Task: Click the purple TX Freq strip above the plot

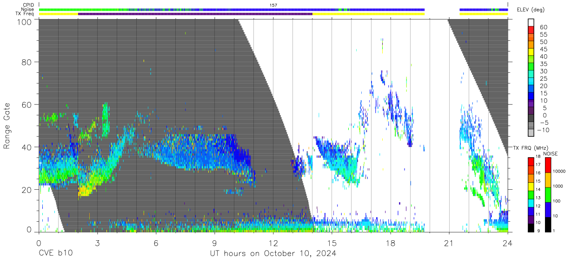Action: 195,14
